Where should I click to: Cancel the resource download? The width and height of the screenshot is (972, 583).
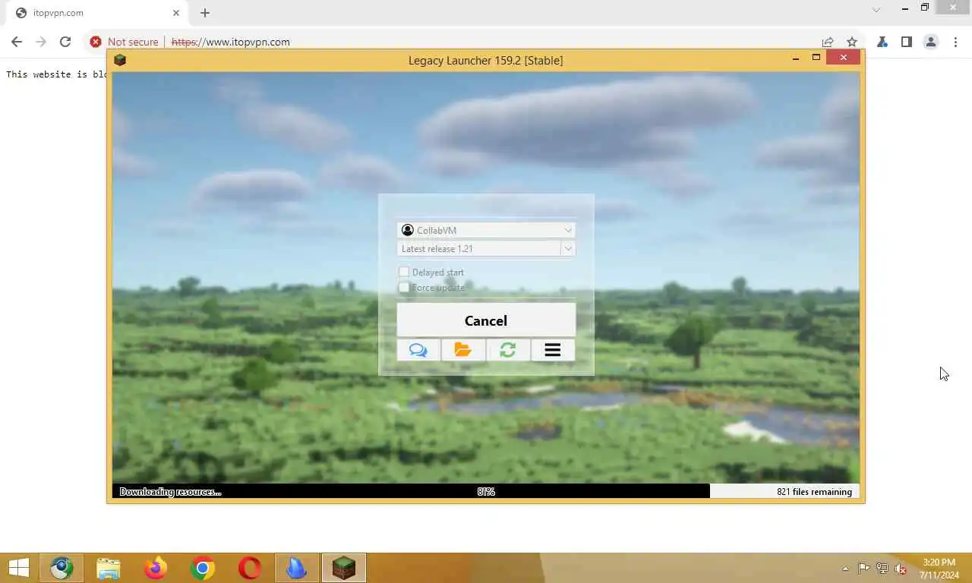click(486, 320)
